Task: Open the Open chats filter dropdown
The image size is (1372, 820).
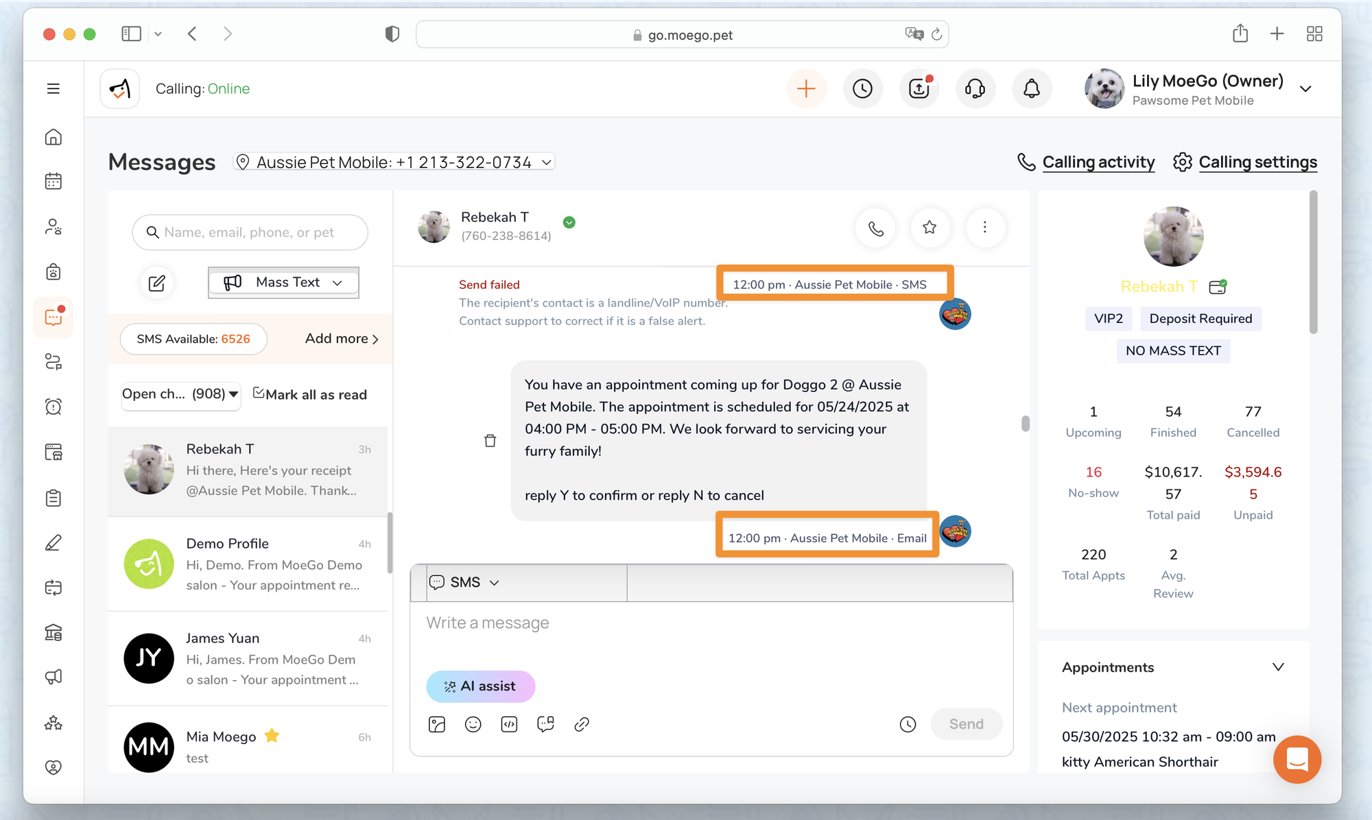Action: point(180,394)
